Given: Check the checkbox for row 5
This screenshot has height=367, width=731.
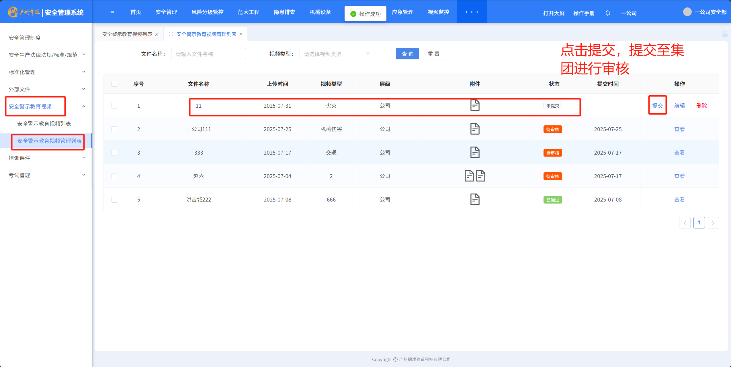Looking at the screenshot, I should click(114, 200).
